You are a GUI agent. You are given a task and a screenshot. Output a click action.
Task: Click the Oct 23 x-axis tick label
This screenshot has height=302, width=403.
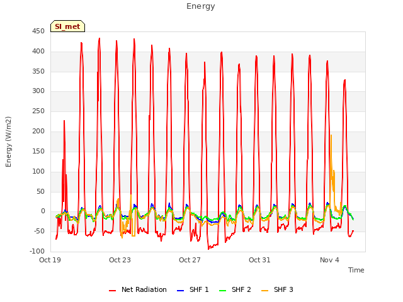120,260
